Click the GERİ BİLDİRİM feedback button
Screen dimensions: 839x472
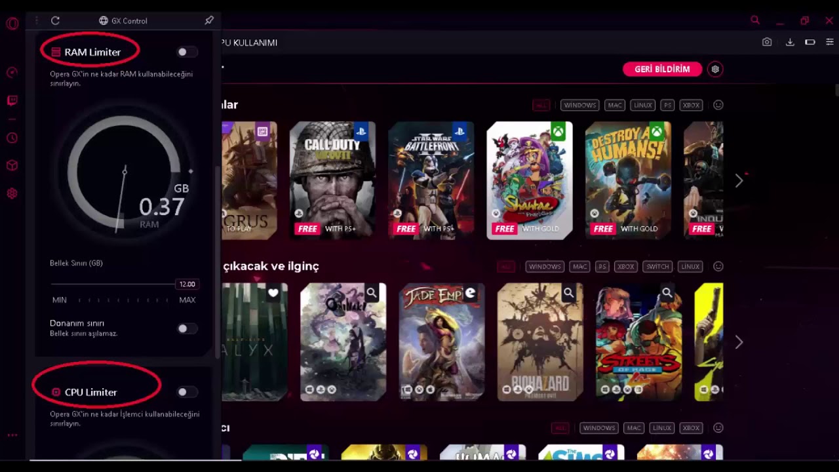[x=662, y=69]
